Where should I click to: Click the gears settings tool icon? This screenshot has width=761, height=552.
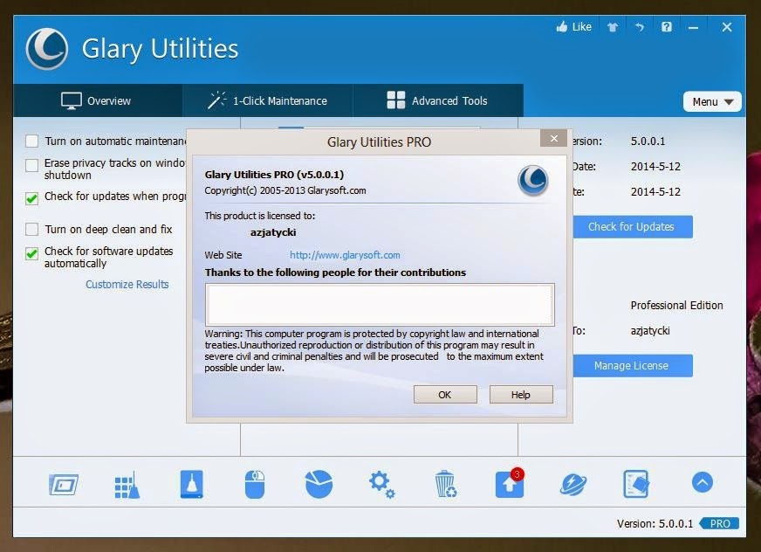tap(380, 484)
